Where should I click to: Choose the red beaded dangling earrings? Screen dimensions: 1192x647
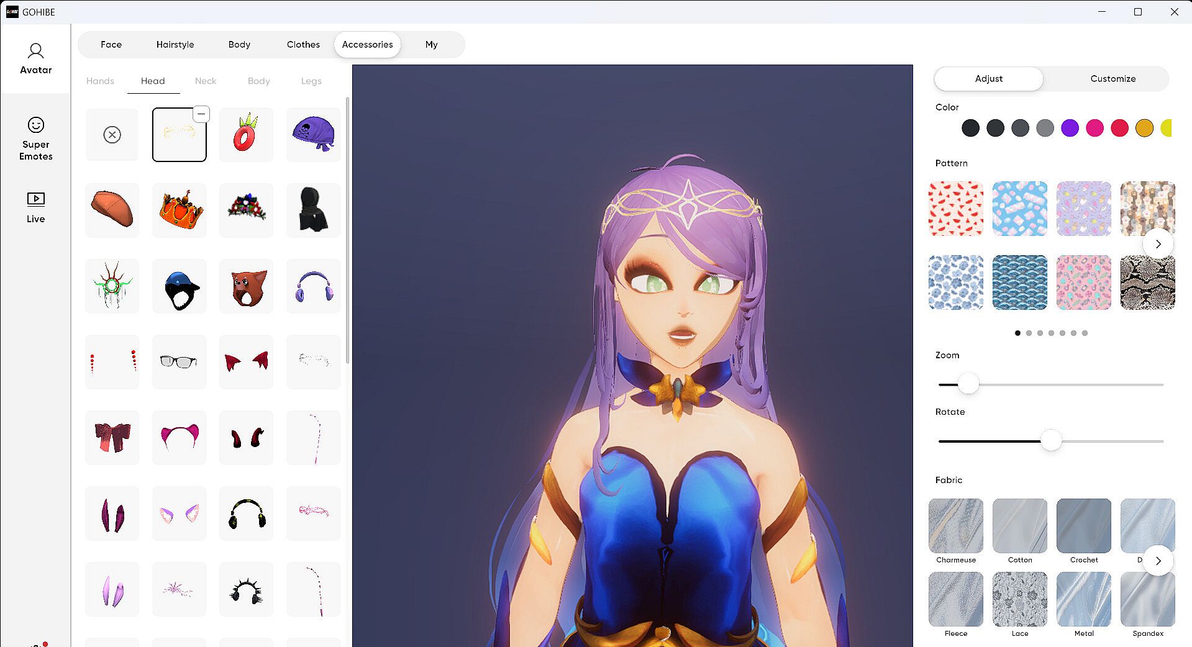[112, 362]
